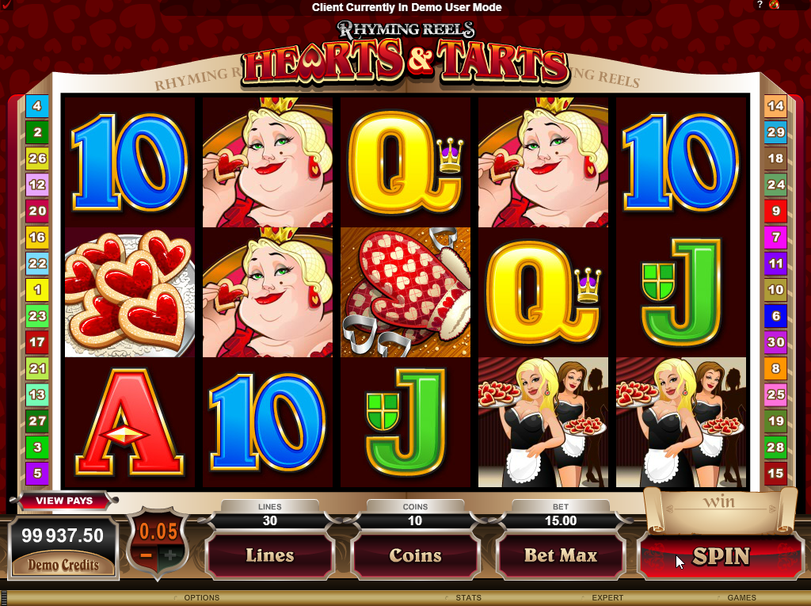Select payline 14 marker
Image resolution: width=811 pixels, height=606 pixels.
point(775,106)
